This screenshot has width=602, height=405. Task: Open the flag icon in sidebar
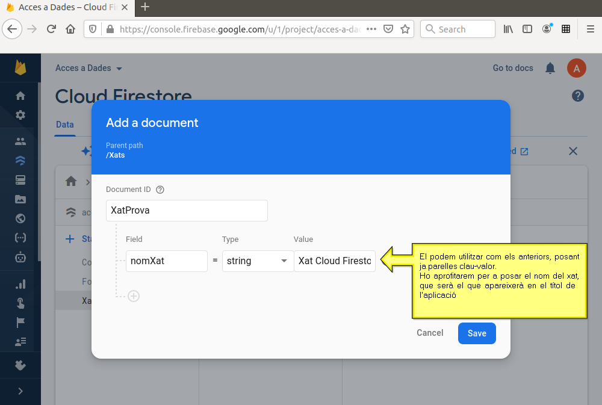click(20, 323)
